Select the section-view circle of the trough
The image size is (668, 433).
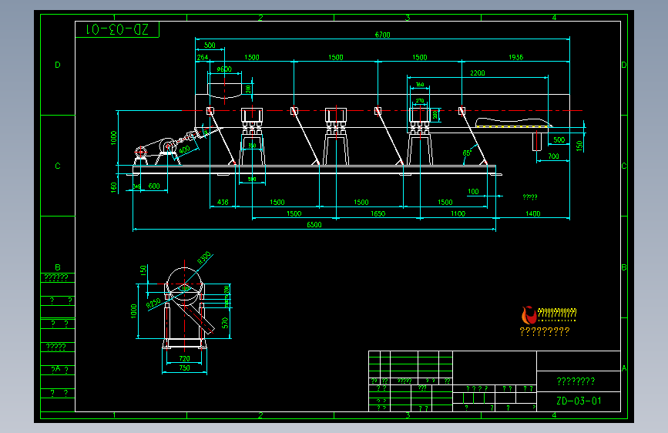[x=184, y=284]
